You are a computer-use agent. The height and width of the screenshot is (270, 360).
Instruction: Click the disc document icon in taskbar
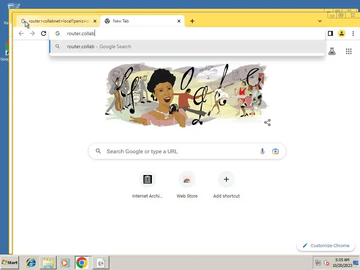pyautogui.click(x=101, y=262)
